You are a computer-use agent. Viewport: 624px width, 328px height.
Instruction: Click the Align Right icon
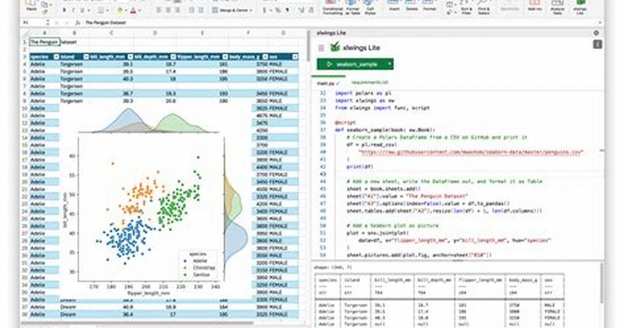[x=177, y=10]
